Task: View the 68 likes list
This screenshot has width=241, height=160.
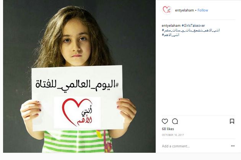Action: 168,129
